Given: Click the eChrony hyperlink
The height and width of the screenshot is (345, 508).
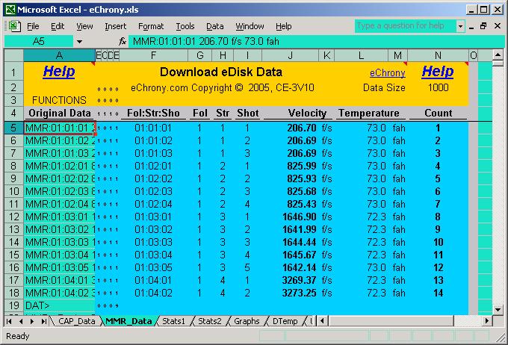Looking at the screenshot, I should click(x=388, y=73).
